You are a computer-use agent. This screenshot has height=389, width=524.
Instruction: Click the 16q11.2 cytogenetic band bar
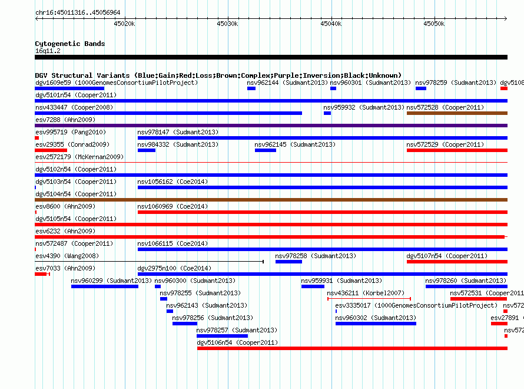click(x=271, y=57)
